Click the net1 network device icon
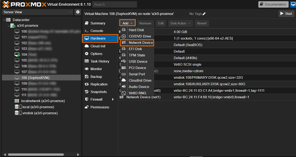Screen dimensions: 296x157 pos(122,97)
